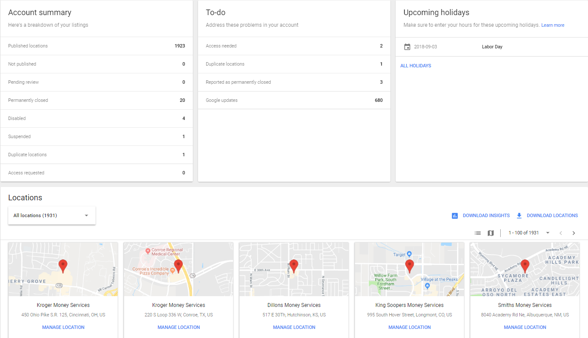This screenshot has width=588, height=338.
Task: Go to next page of locations
Action: 574,233
